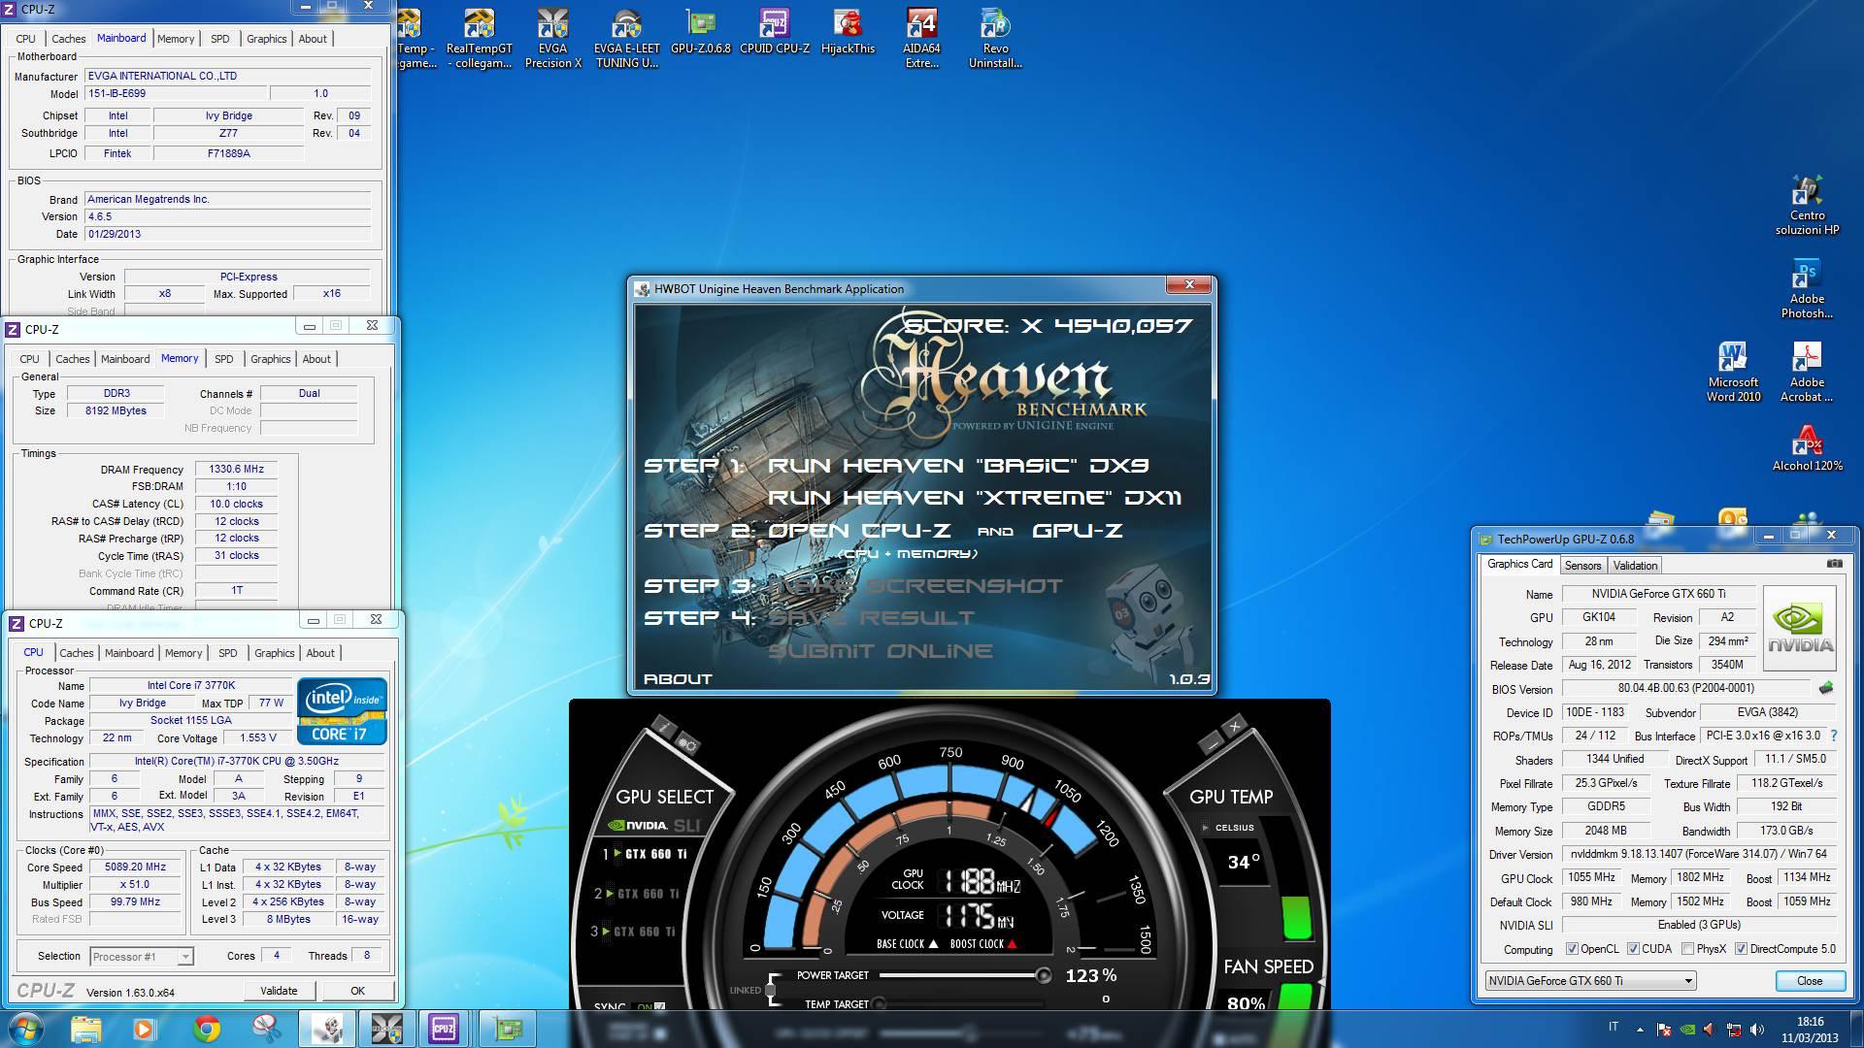Toggle the DirectCompute 5.0 checkbox
Image resolution: width=1864 pixels, height=1048 pixels.
[x=1742, y=949]
